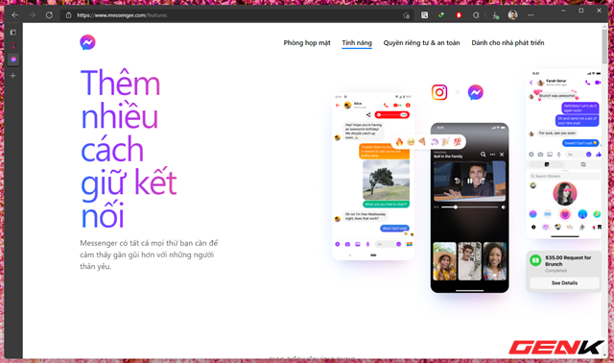Open the white square extension icon
Screen dimensions: 614x363
point(424,15)
